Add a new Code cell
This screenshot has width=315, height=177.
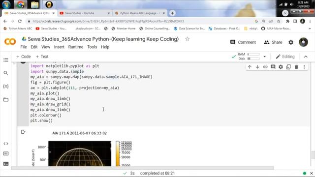[x=23, y=57]
